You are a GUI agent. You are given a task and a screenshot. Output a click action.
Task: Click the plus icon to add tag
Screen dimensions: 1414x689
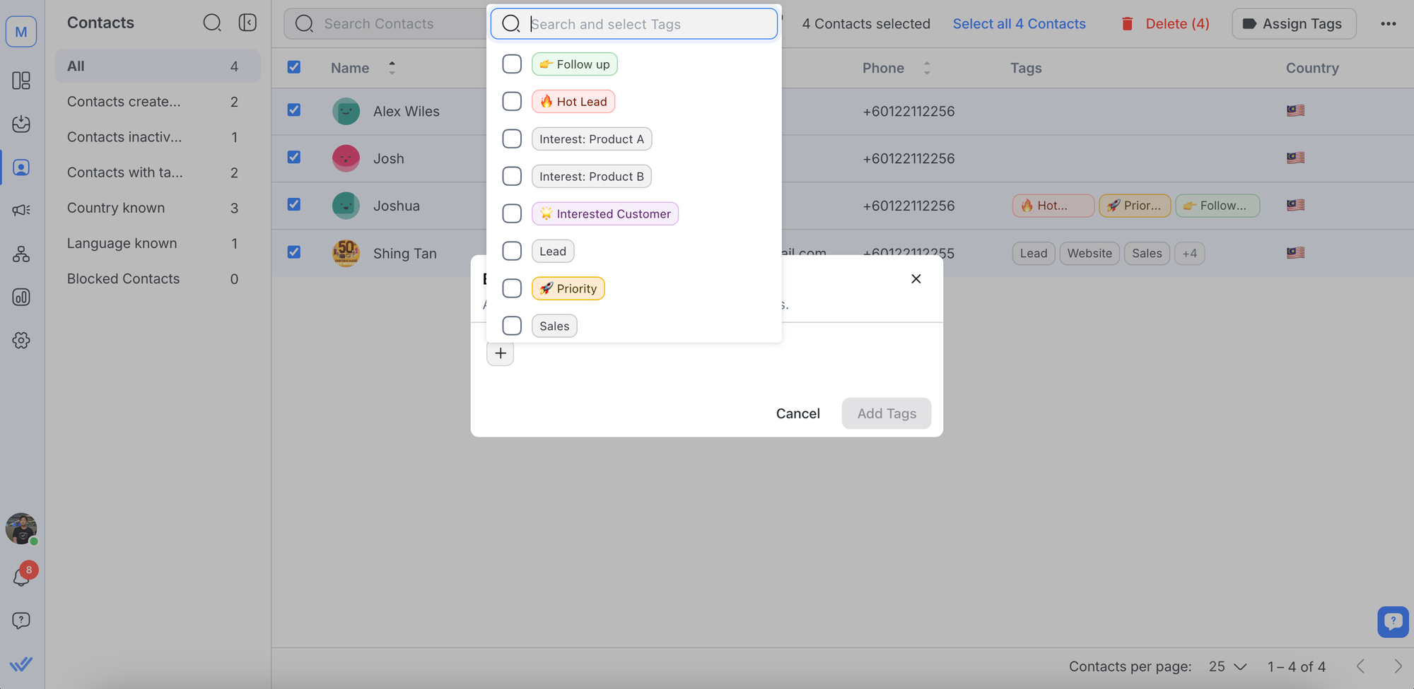click(x=500, y=353)
